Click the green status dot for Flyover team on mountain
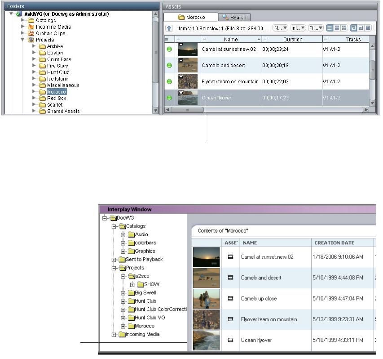 169,81
